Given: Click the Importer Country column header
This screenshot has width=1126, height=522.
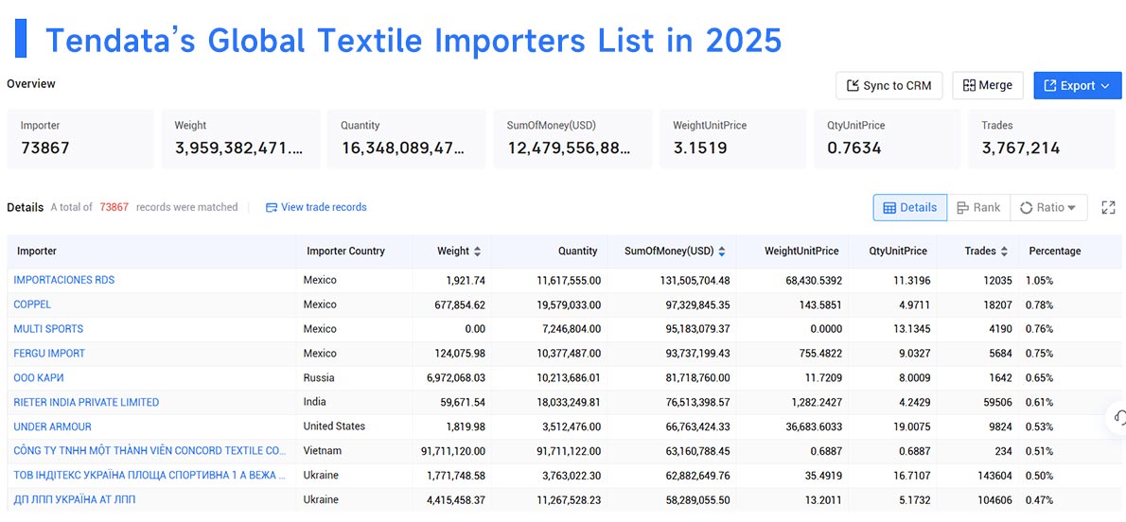Looking at the screenshot, I should click(x=345, y=252).
